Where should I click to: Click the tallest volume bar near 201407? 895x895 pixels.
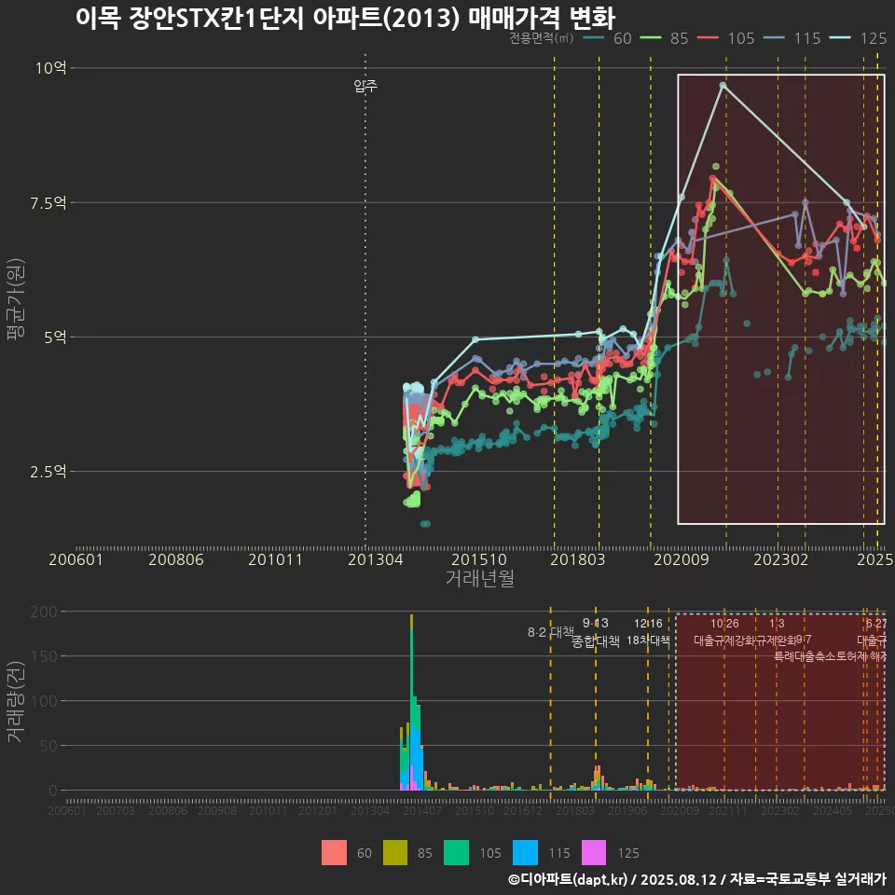click(411, 703)
